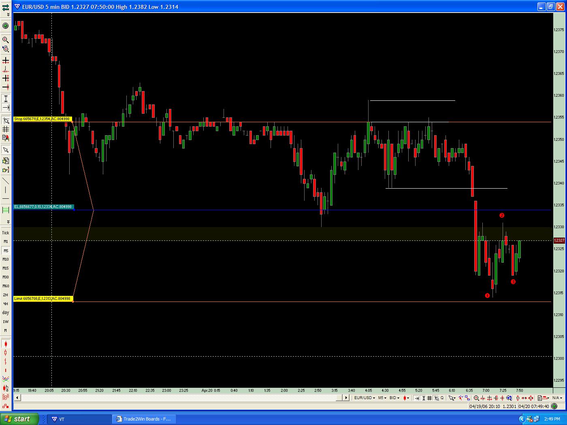Click green status indicator in bottom status bar
Screen dimensions: 567x425
[x=554, y=406]
